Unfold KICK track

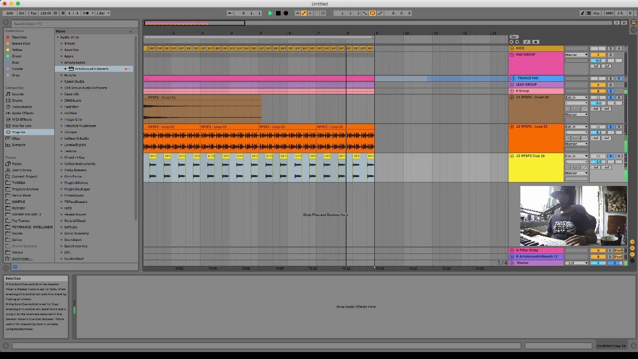coord(511,48)
